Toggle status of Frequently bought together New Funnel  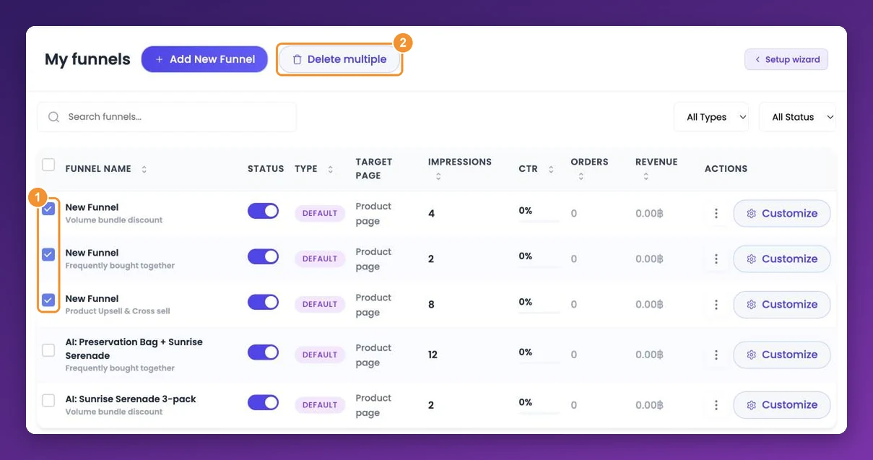tap(263, 256)
